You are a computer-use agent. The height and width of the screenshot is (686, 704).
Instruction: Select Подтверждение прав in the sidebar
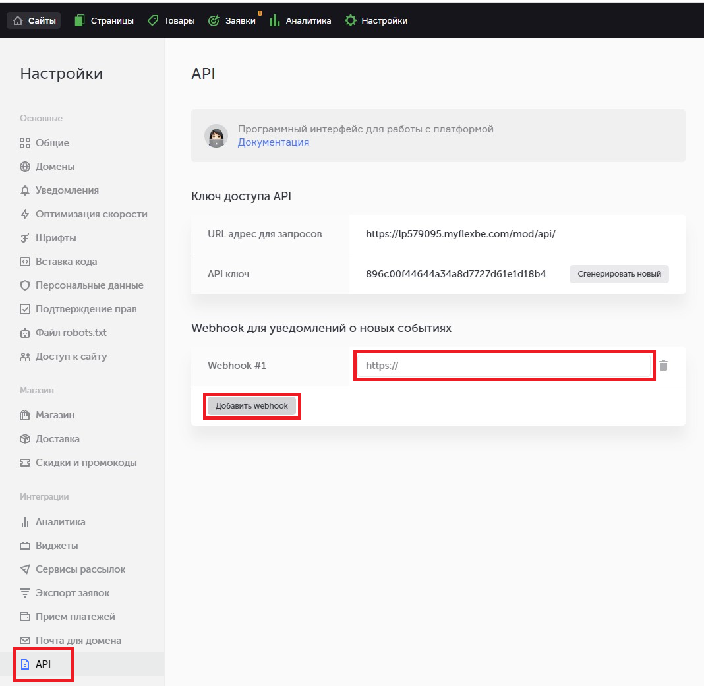(78, 309)
